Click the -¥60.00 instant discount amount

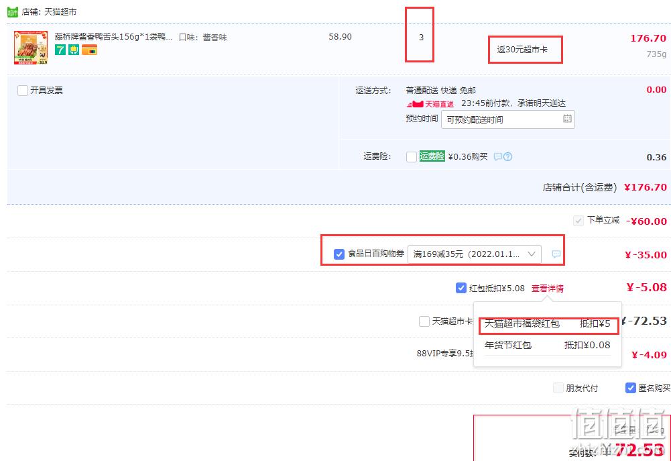point(646,221)
